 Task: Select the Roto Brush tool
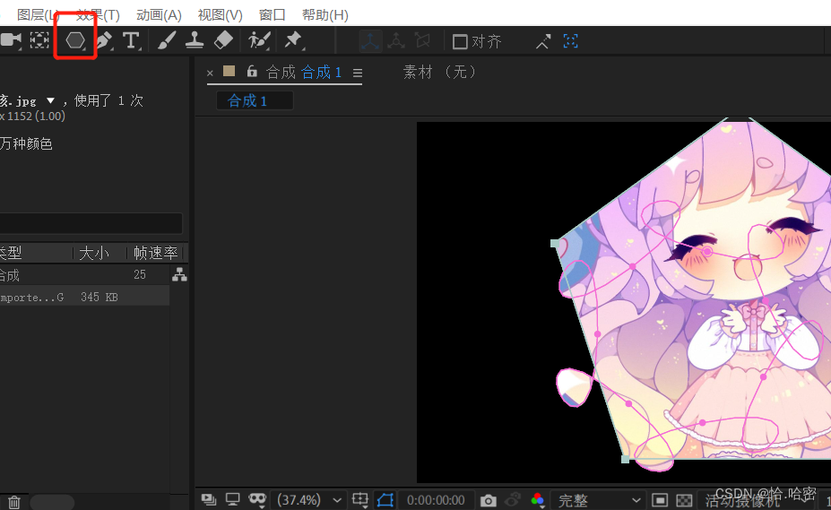[x=259, y=40]
